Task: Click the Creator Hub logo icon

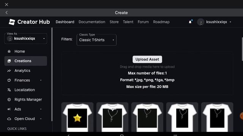Action: [12, 22]
